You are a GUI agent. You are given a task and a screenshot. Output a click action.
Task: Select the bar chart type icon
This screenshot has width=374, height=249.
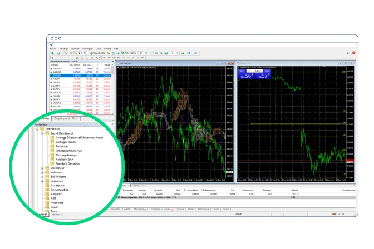point(141,53)
